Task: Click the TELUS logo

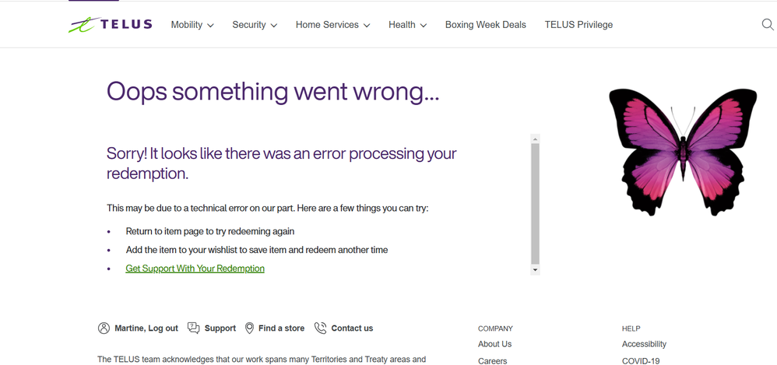Action: [110, 25]
